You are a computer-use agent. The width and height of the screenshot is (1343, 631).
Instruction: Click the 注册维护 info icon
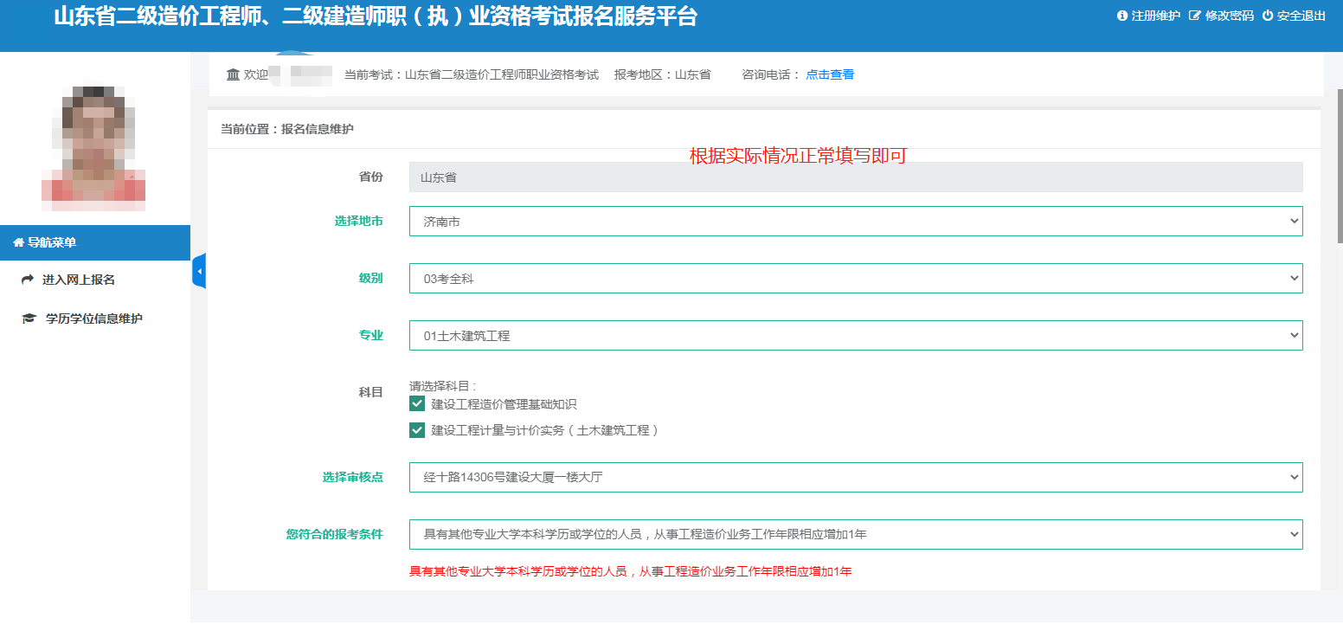point(1122,15)
